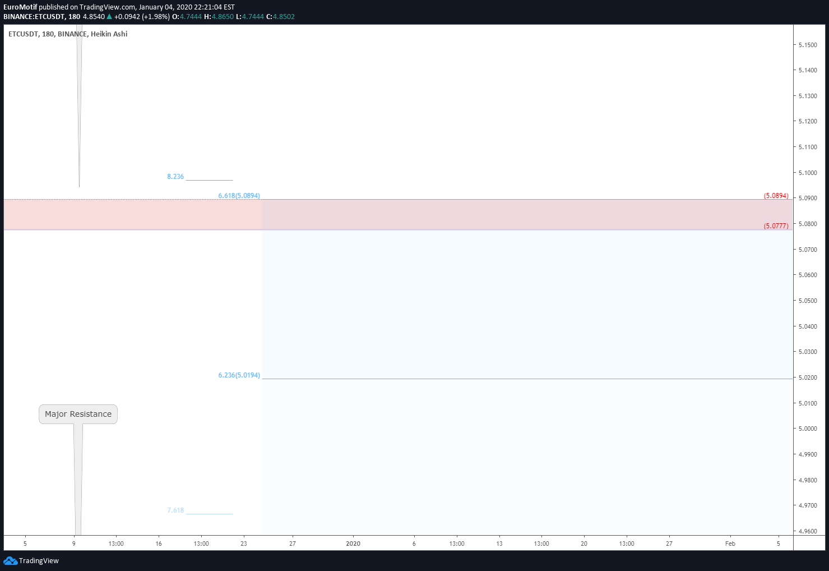
Task: Click the 5.1000 price axis value
Action: [808, 173]
